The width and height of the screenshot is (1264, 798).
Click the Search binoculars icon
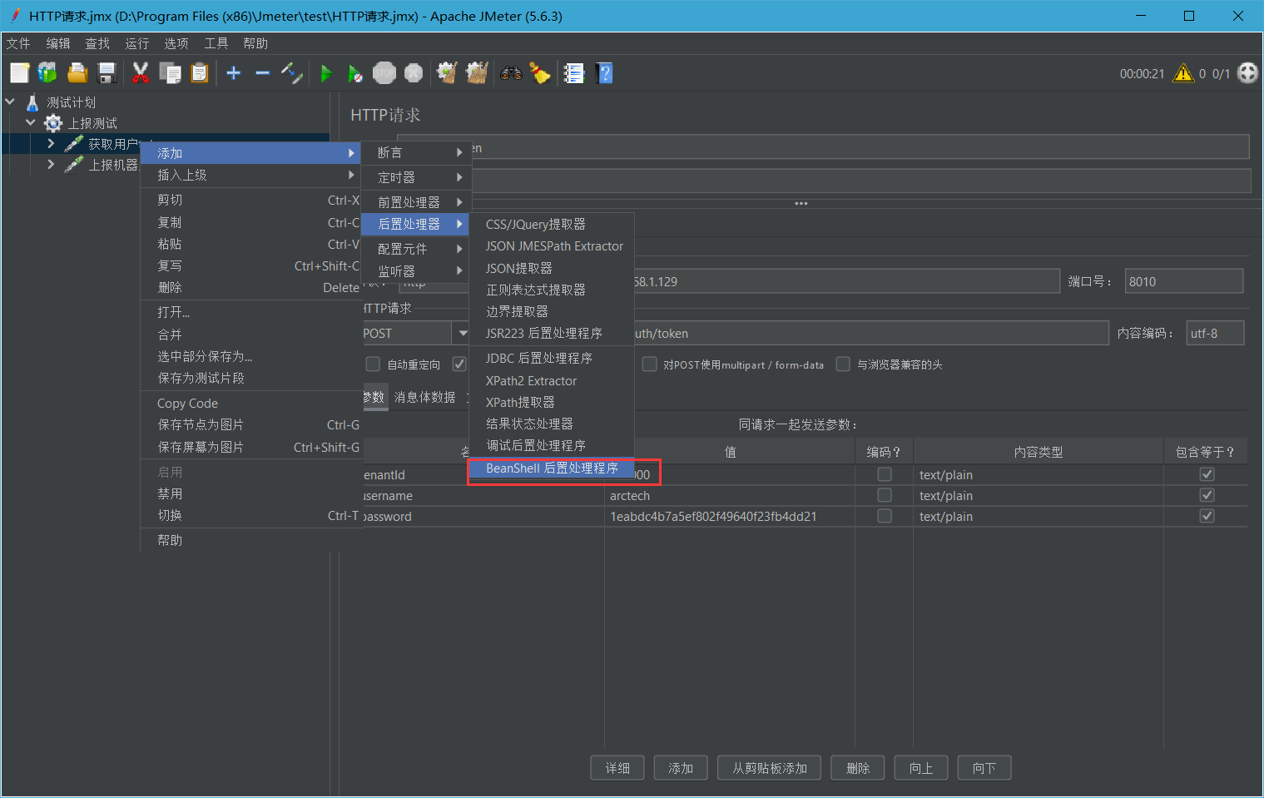[x=511, y=73]
